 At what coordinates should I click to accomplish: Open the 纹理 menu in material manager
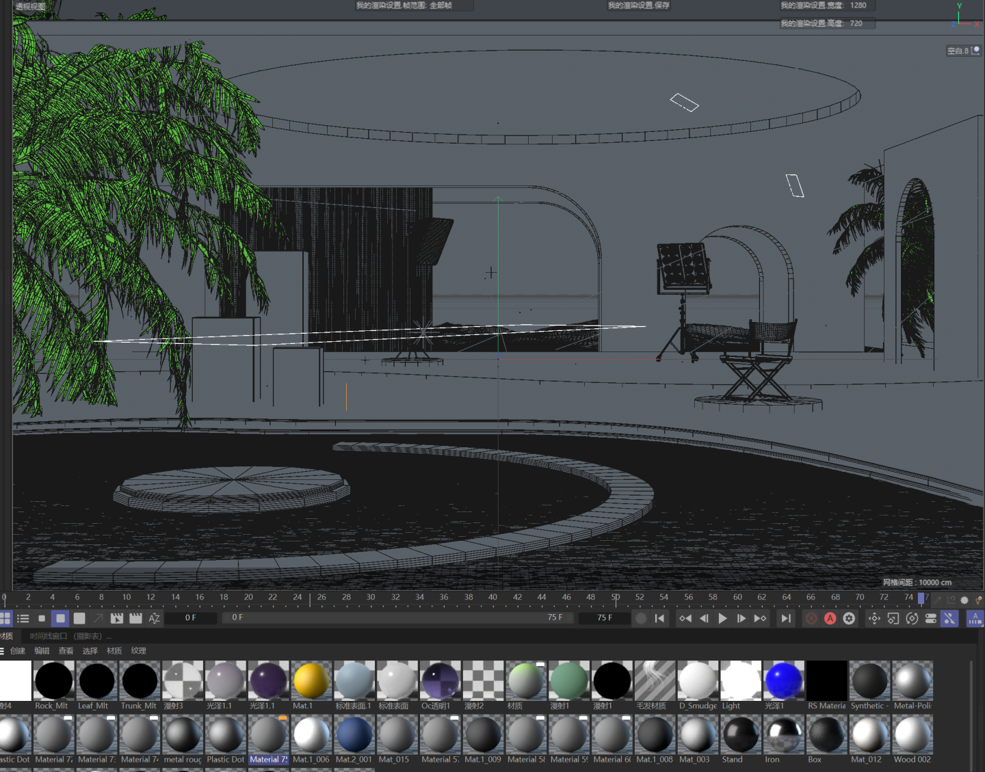pos(138,651)
